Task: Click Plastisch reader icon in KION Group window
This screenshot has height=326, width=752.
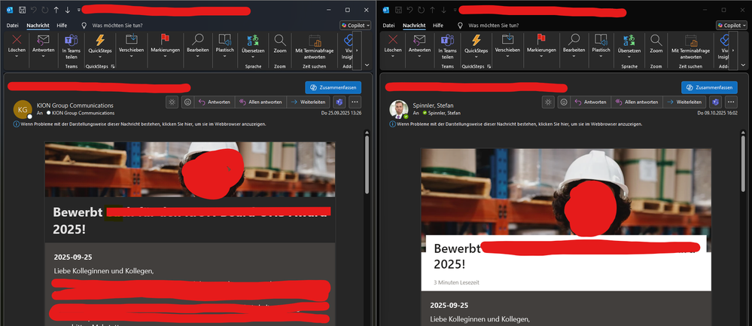Action: pyautogui.click(x=224, y=39)
